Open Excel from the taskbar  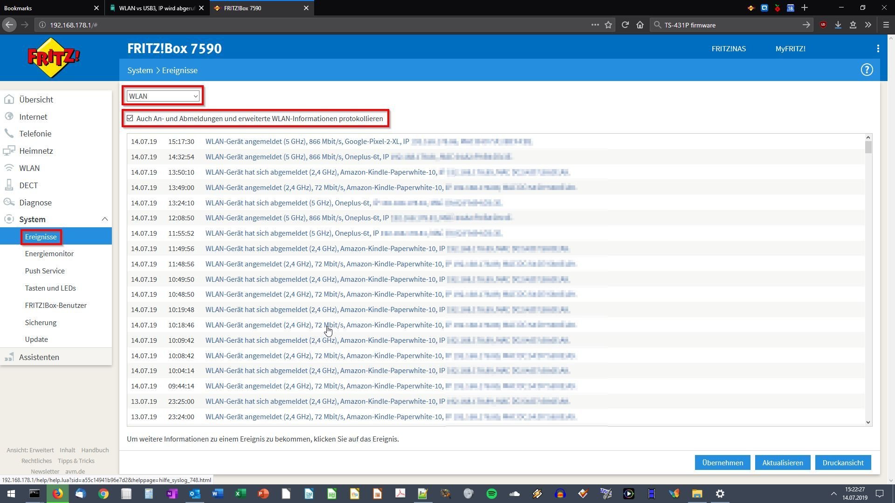coord(240,494)
